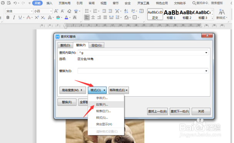The height and width of the screenshot is (143, 234).
Task: Click the borders icon
Action: tap(135, 18)
